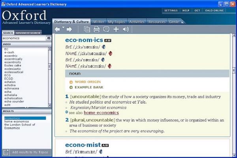The image size is (237, 158).
Task: Select ECGD in the index list
Action: click(x=9, y=79)
